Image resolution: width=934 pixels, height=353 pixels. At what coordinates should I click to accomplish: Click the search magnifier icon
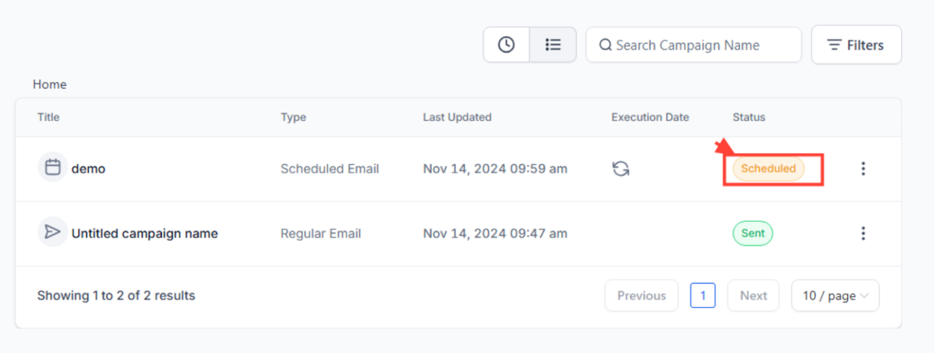[x=605, y=45]
